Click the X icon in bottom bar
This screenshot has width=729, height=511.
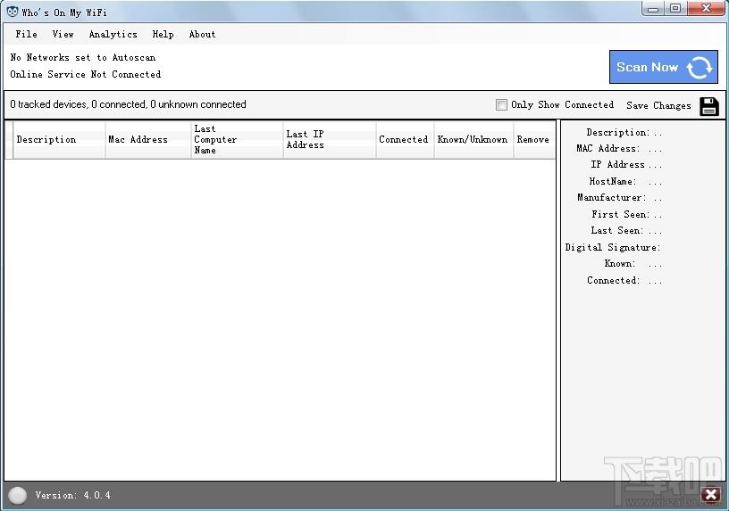(710, 495)
